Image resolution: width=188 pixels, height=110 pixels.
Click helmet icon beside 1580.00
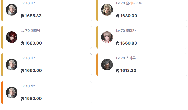coord(22,99)
